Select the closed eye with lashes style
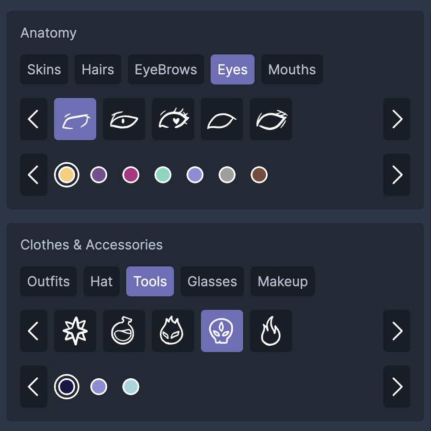 (x=271, y=119)
